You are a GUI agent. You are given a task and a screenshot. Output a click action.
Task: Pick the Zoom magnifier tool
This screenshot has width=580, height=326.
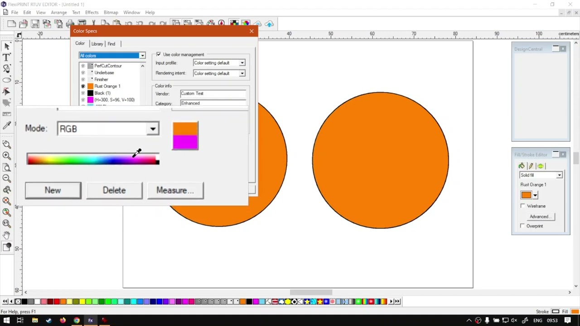pyautogui.click(x=7, y=144)
